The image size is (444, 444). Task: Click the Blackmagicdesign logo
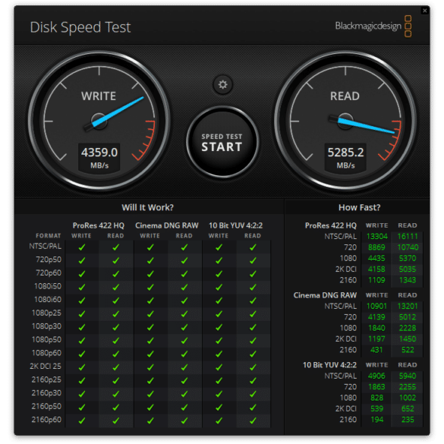373,26
